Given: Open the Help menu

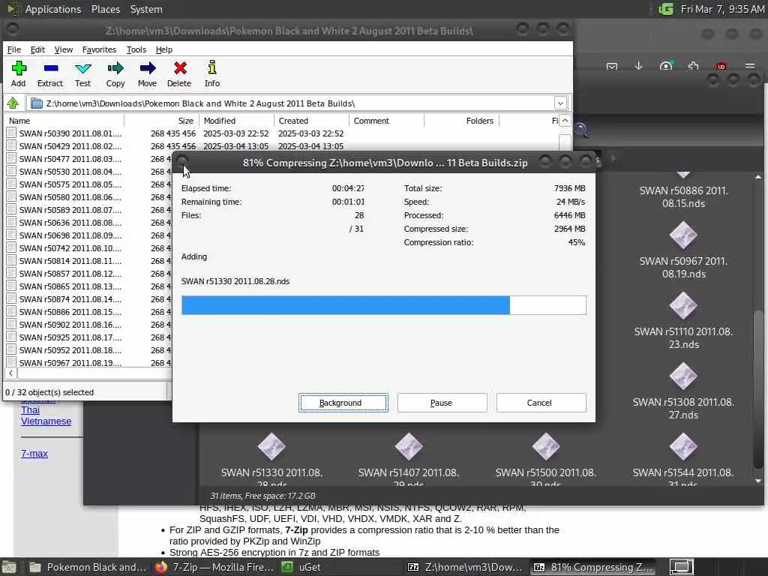Looking at the screenshot, I should 164,49.
